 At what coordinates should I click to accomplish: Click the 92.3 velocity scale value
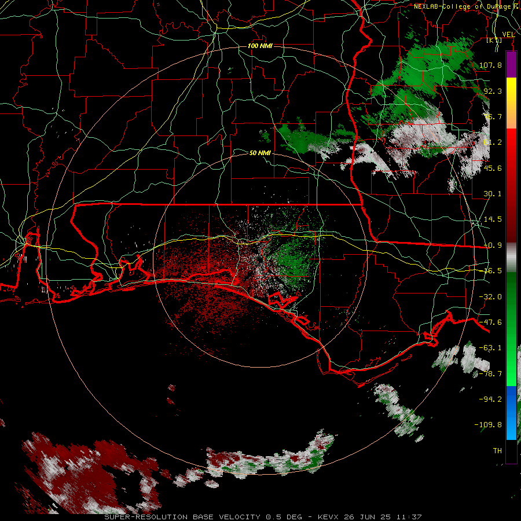click(493, 91)
